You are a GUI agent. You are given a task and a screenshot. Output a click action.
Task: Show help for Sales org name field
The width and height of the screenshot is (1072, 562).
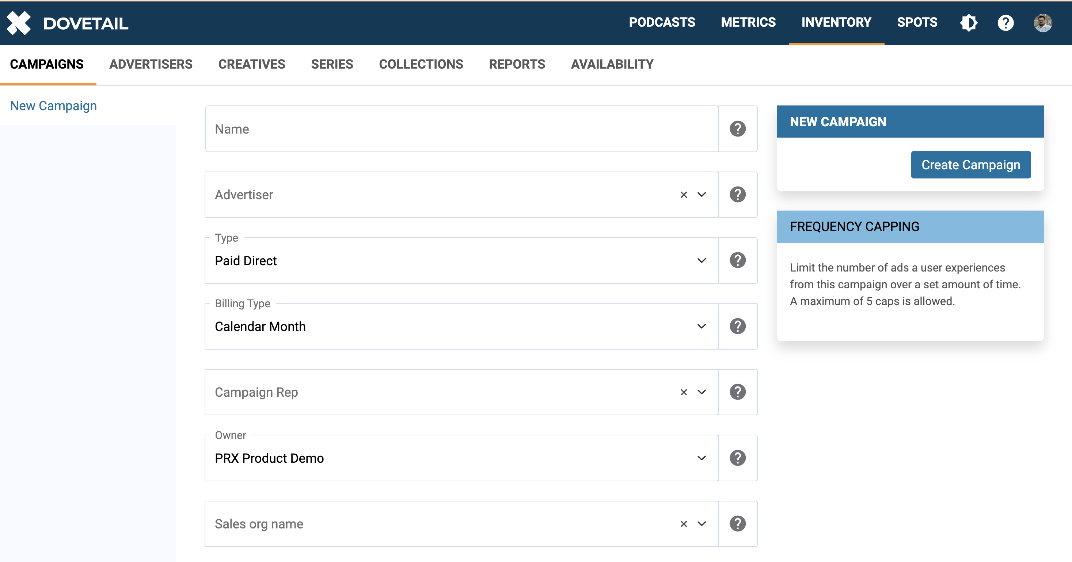point(737,524)
